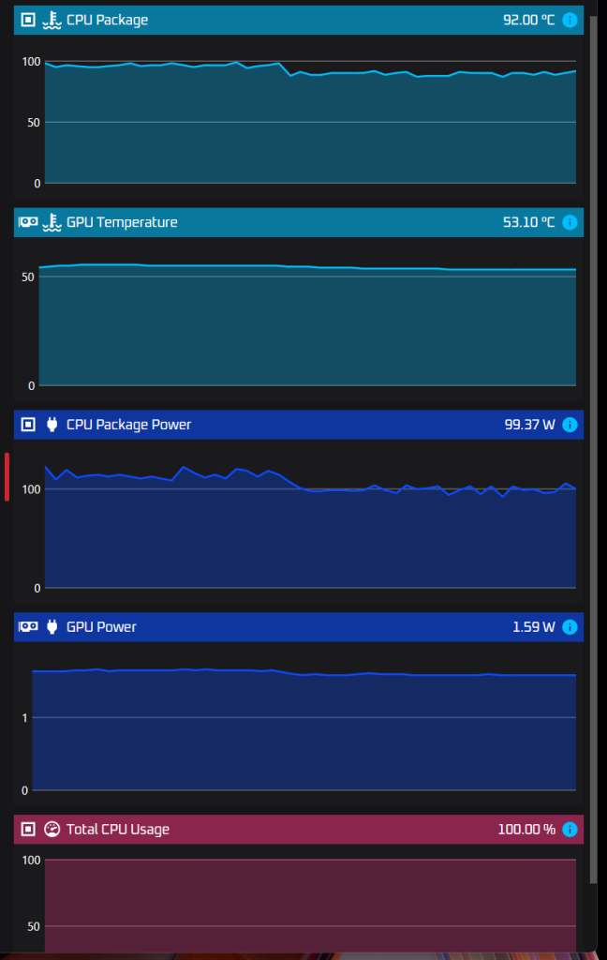This screenshot has width=607, height=960.
Task: Show info for CPU Package Power
Action: 570,425
